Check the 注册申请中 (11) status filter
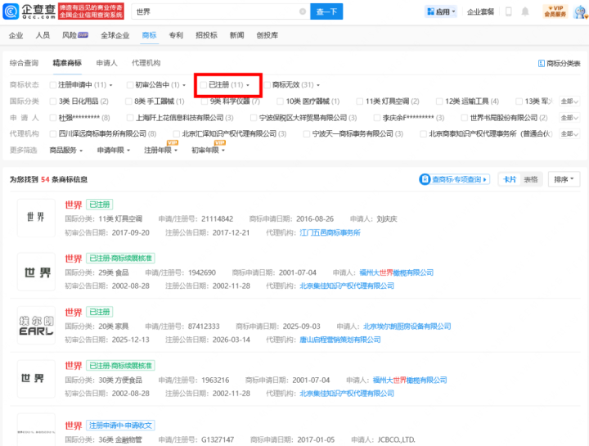This screenshot has width=589, height=446. coord(53,85)
